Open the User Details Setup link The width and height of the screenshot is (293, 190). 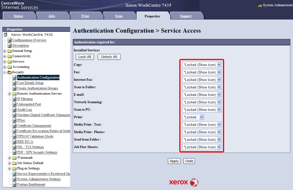click(30, 83)
